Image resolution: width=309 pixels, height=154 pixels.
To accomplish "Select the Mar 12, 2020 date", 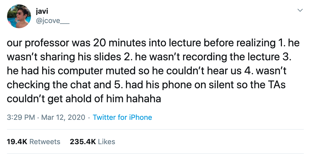I will coord(63,117).
